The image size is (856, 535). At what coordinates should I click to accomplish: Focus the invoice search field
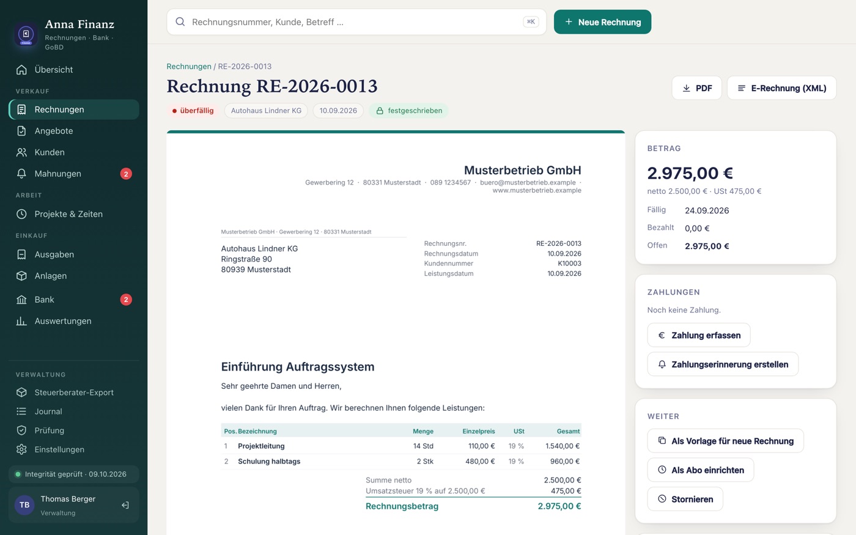pos(356,22)
